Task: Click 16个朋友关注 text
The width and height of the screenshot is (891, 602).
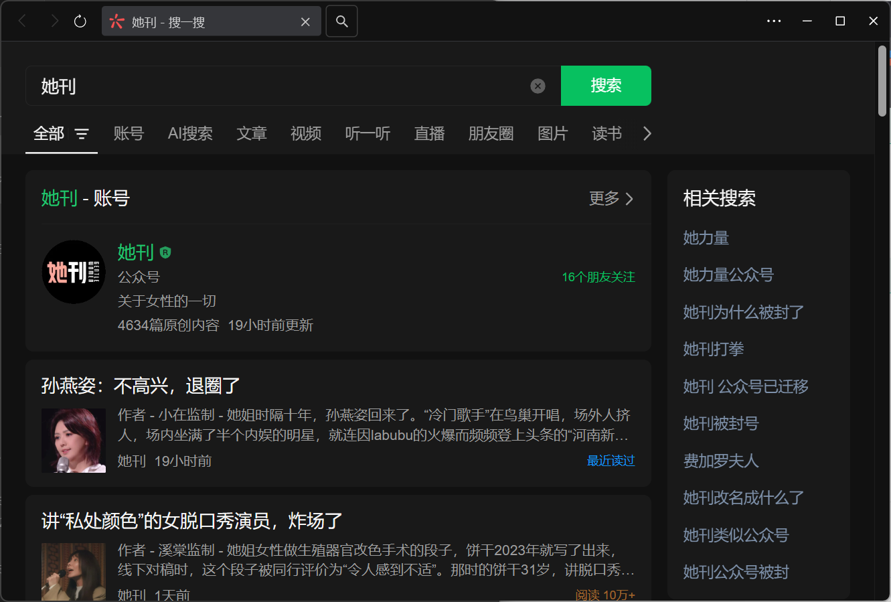Action: pos(598,277)
